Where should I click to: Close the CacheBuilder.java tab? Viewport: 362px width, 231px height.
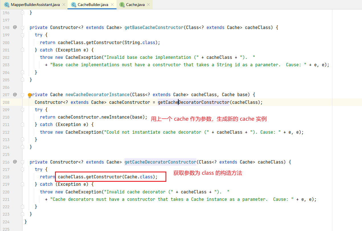pyautogui.click(x=112, y=5)
